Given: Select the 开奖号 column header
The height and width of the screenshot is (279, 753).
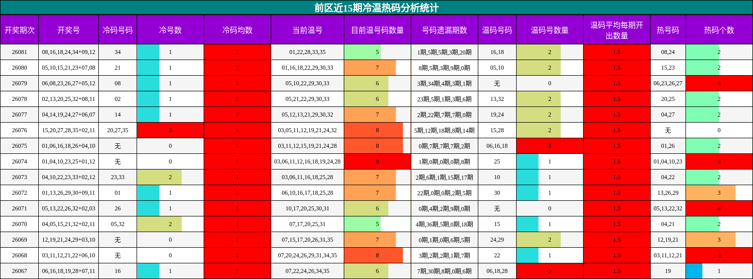Looking at the screenshot, I should pos(69,30).
